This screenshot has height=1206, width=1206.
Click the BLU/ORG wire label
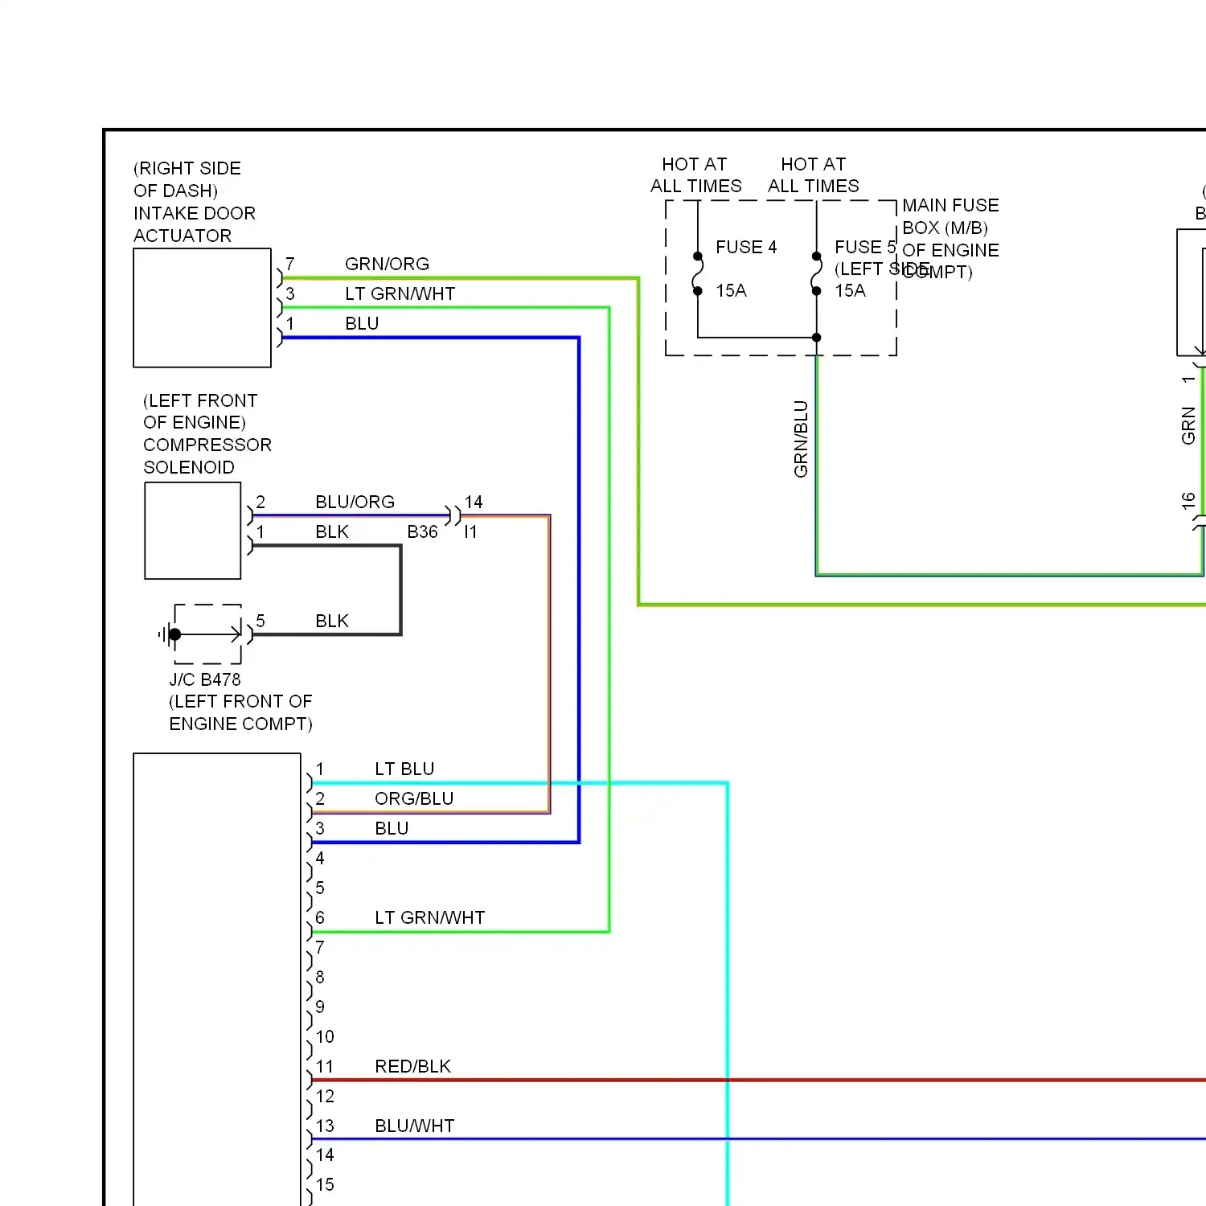(x=355, y=502)
